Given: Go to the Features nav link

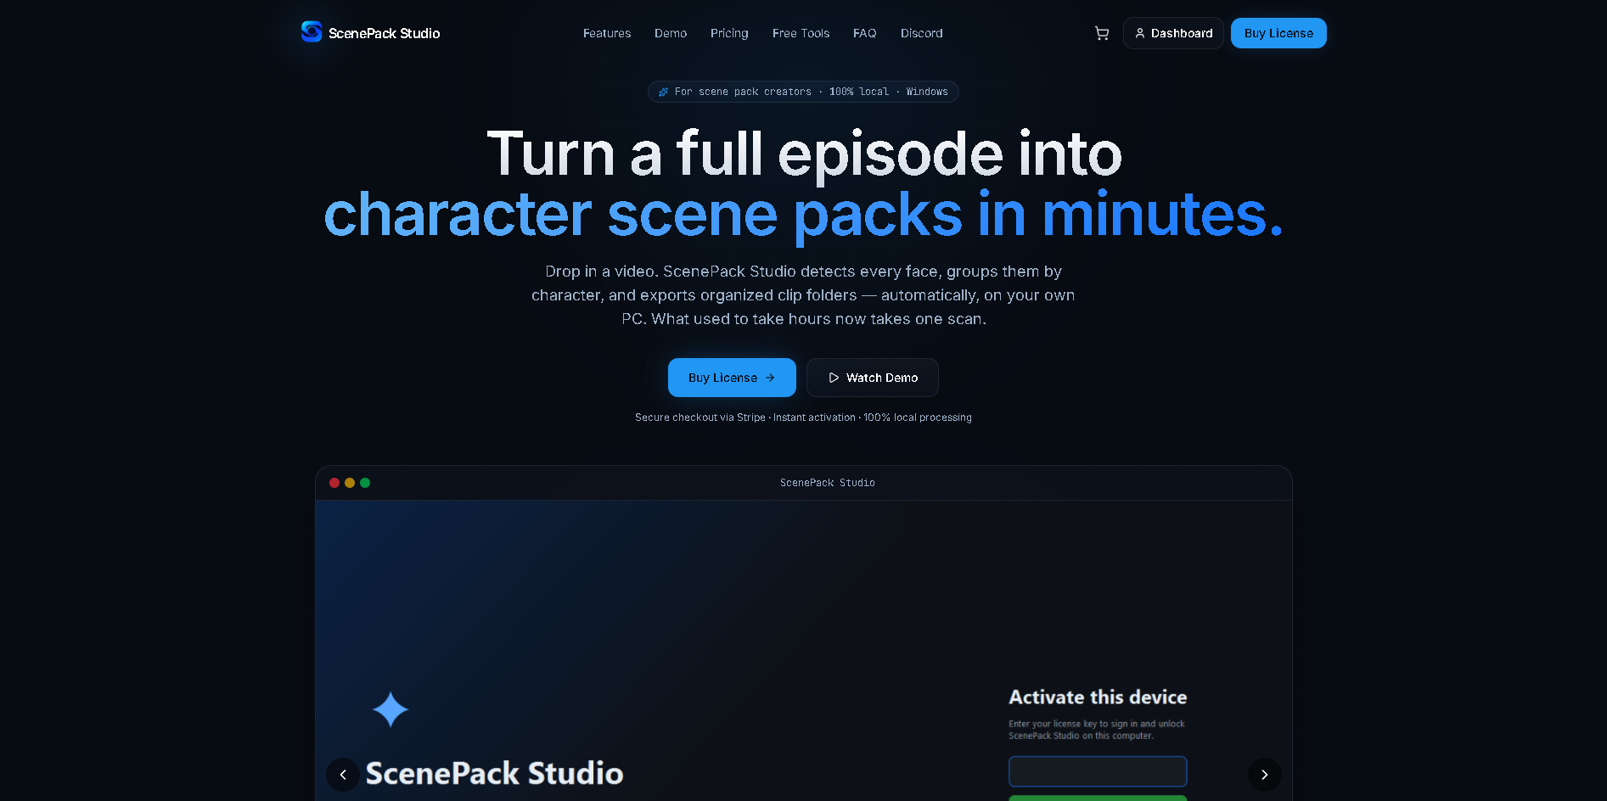Looking at the screenshot, I should tap(607, 33).
